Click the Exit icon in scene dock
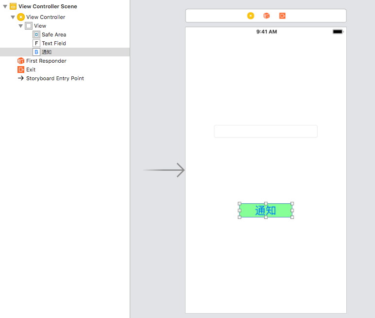 point(282,16)
